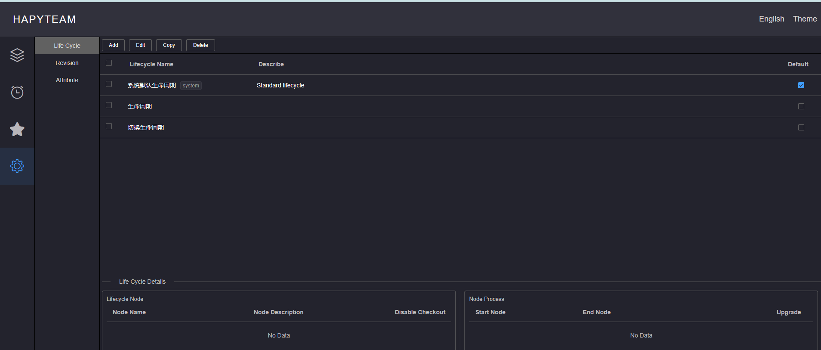821x350 pixels.
Task: Click the Disable Checkout column header
Action: (x=420, y=312)
